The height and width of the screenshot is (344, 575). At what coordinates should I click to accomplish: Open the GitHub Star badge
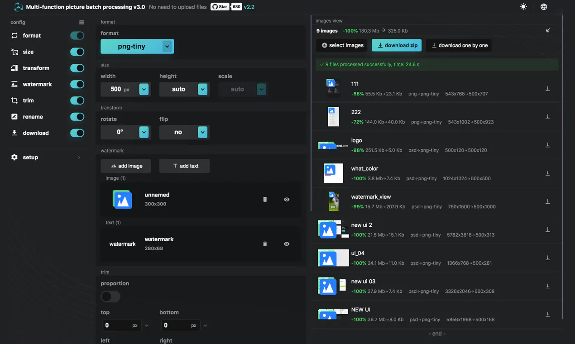coord(220,7)
